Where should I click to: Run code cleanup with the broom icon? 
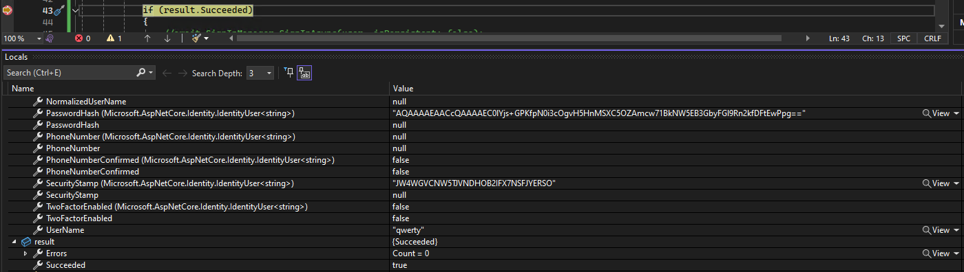tap(196, 38)
